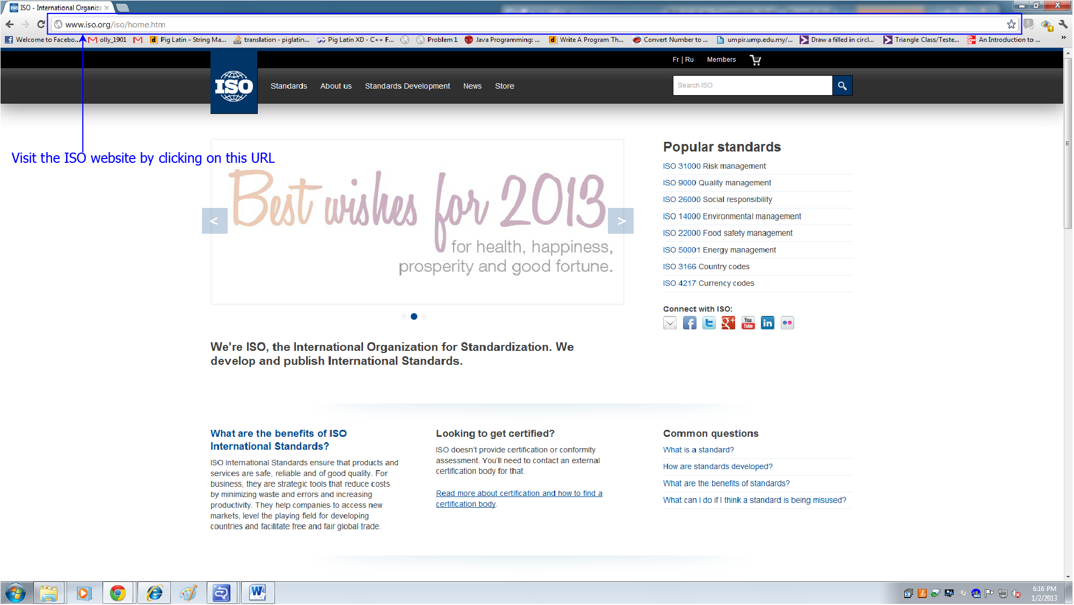Open ISO 9000 Quality management link
The width and height of the screenshot is (1074, 605).
(717, 183)
